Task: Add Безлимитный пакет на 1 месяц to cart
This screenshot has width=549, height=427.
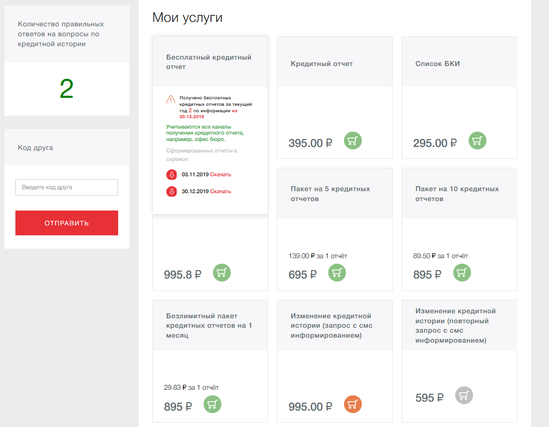Action: pyautogui.click(x=212, y=404)
